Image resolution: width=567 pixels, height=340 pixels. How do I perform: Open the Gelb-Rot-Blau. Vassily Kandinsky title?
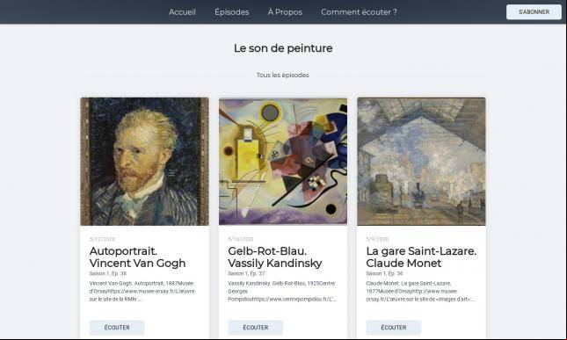(x=275, y=257)
